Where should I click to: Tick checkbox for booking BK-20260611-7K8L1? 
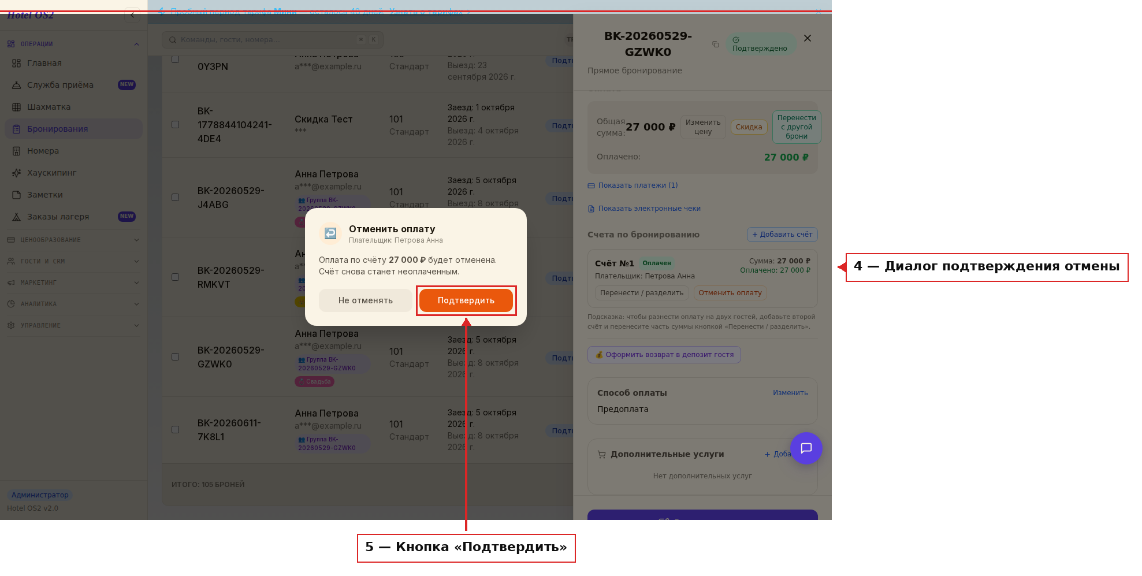tap(176, 430)
